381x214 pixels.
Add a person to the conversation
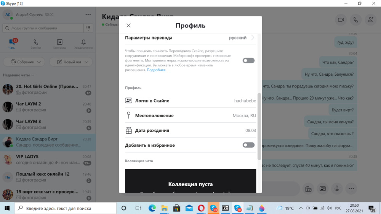(x=371, y=20)
